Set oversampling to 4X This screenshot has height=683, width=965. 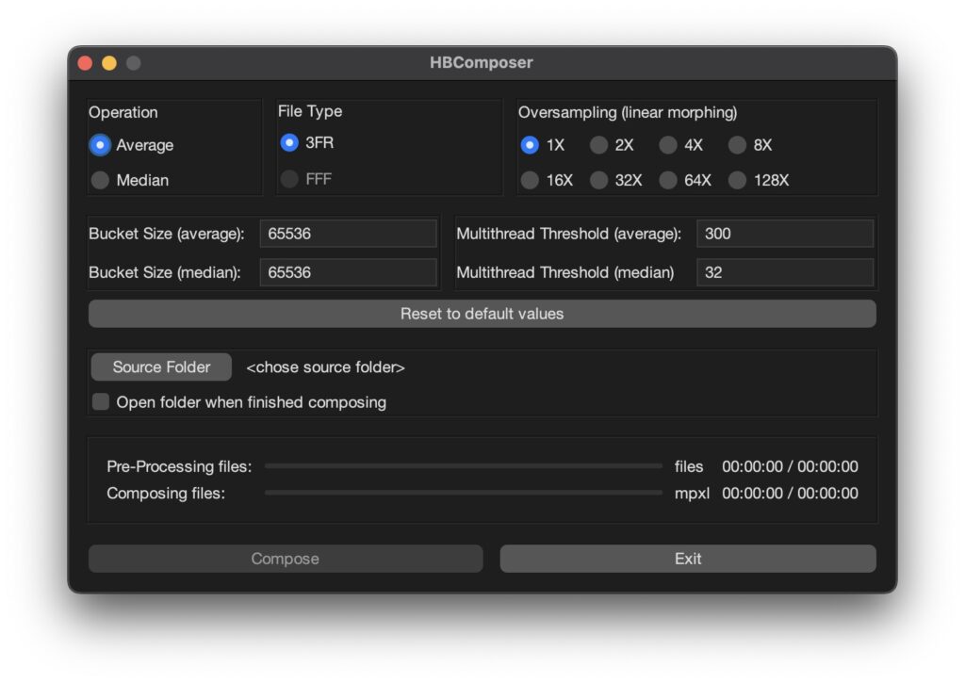point(668,145)
